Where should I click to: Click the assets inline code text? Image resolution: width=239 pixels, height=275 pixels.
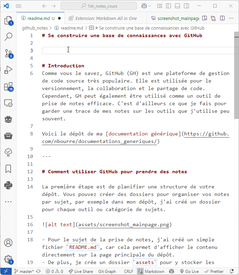click(x=144, y=262)
